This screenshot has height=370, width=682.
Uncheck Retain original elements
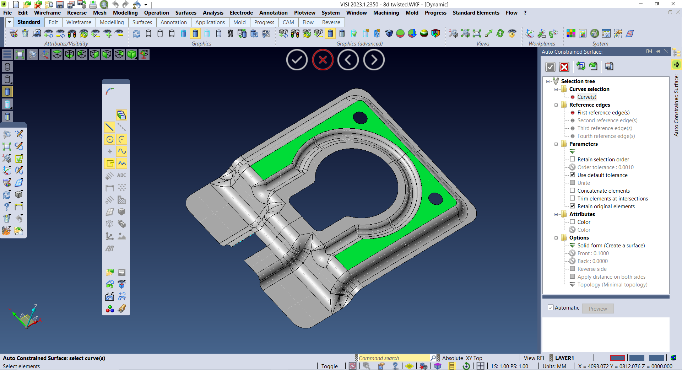[x=573, y=206]
